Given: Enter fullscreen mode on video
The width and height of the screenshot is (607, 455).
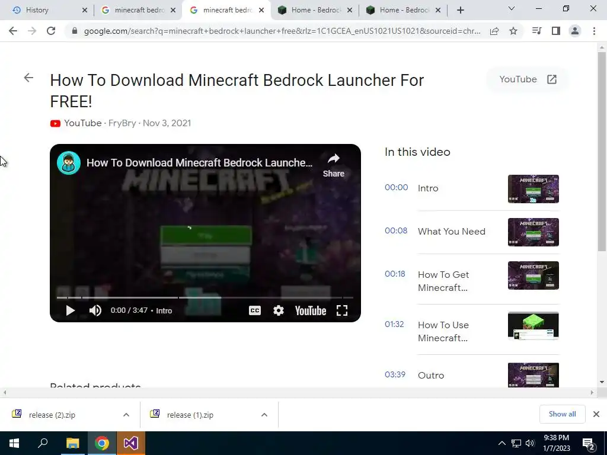Looking at the screenshot, I should (342, 310).
